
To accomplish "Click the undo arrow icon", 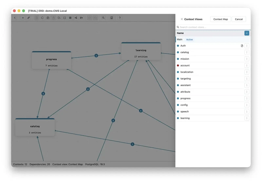I will coord(90,18).
